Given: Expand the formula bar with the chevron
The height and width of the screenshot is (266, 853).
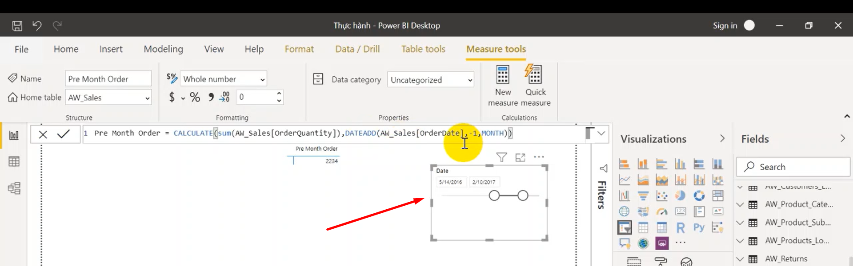Looking at the screenshot, I should (601, 133).
